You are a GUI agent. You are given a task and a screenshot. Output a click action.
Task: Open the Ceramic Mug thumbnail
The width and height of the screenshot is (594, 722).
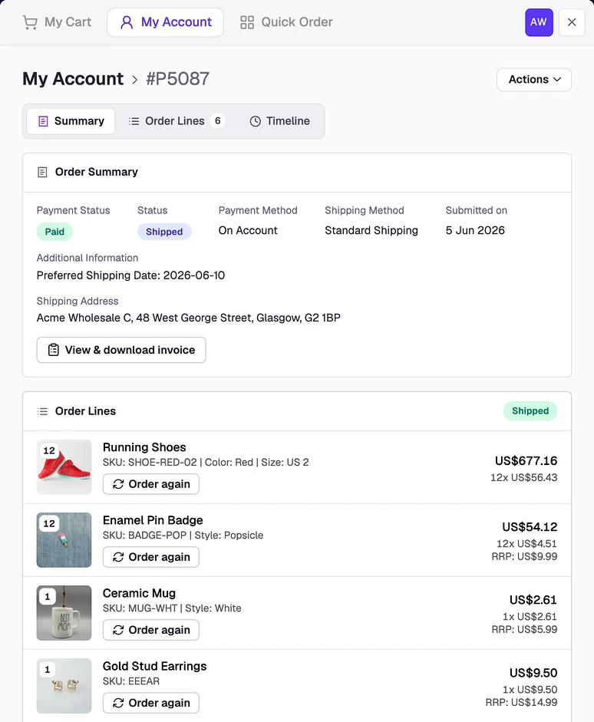point(64,613)
